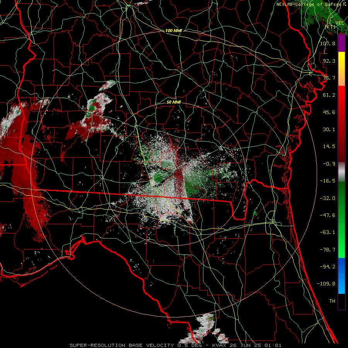348x348 pixels.
Task: Select the -78.7 scale value
Action: (328, 250)
